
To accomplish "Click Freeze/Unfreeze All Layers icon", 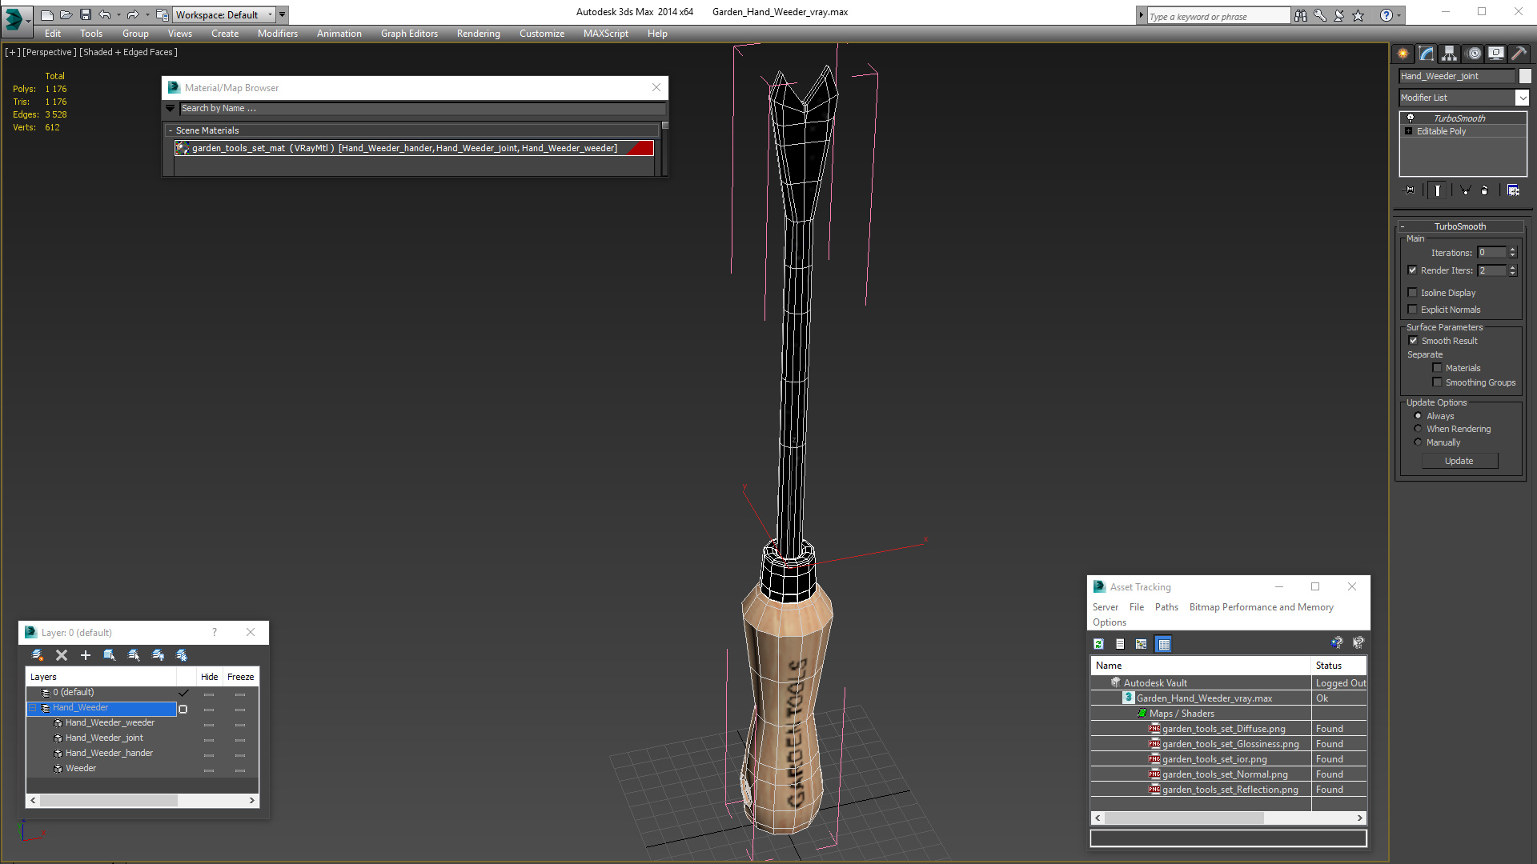I will pyautogui.click(x=182, y=655).
